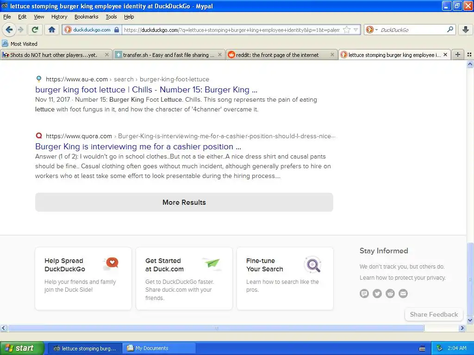474x355 pixels.
Task: Click in the URL address field
Action: [x=231, y=30]
